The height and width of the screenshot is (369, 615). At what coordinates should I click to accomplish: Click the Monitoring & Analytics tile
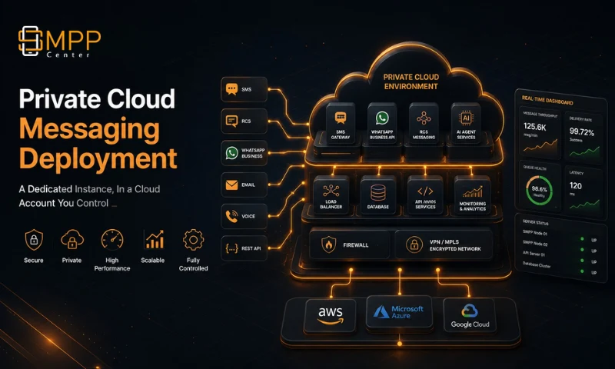(472, 195)
